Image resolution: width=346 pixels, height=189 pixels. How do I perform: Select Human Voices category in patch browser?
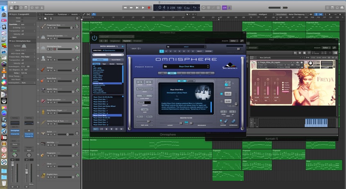click(x=107, y=83)
